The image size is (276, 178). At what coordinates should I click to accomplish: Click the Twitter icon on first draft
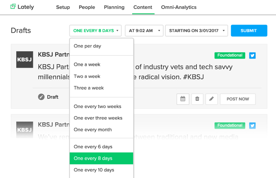click(252, 55)
